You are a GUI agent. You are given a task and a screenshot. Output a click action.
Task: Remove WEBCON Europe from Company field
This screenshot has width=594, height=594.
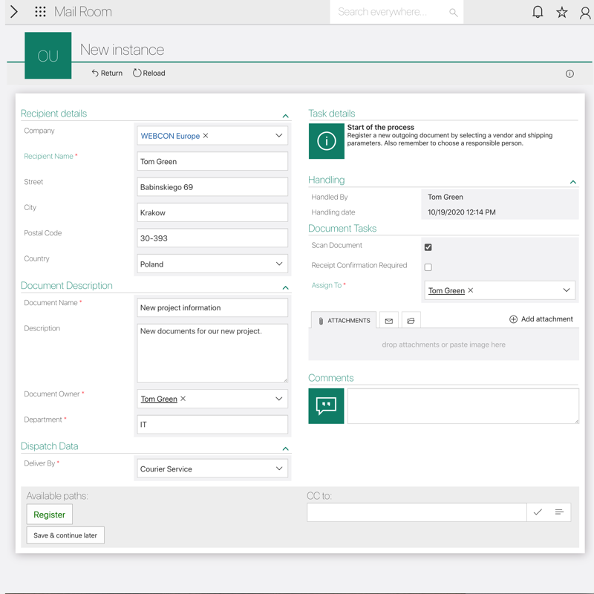tap(206, 136)
